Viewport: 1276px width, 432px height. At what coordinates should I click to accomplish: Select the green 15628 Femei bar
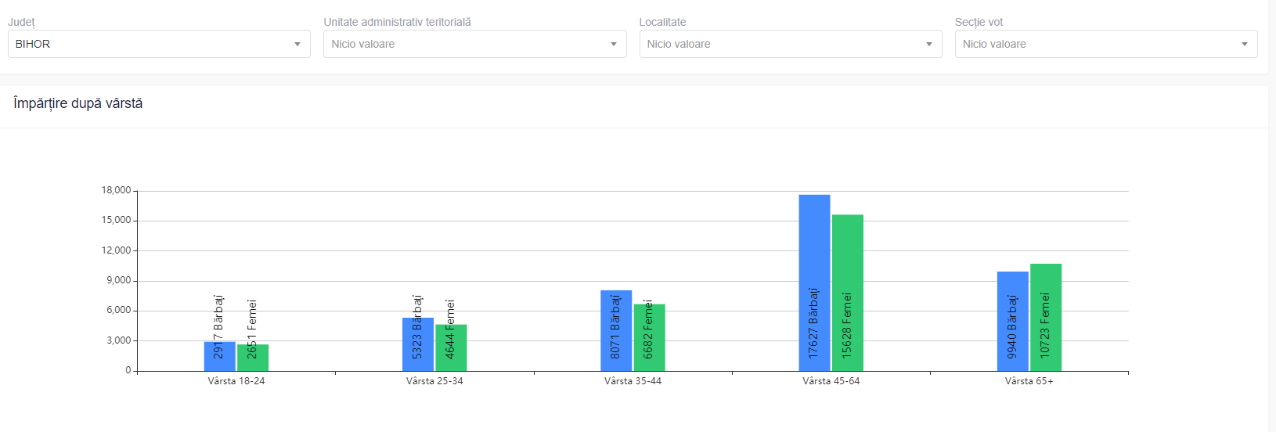(847, 292)
